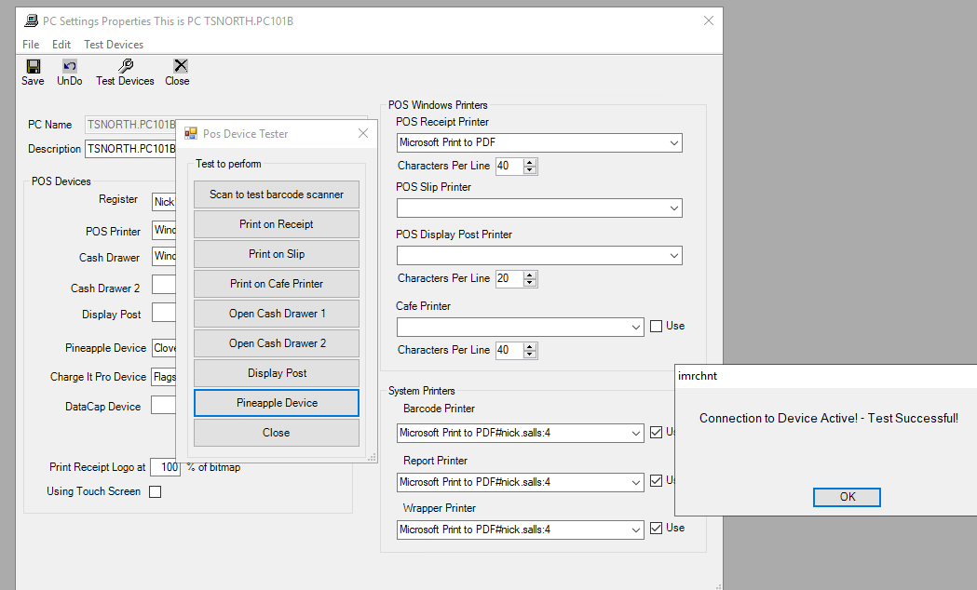Click the PC Name field
Screen dimensions: 977x590
point(131,125)
